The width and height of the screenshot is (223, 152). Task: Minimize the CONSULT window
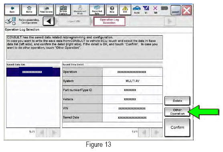(176, 10)
